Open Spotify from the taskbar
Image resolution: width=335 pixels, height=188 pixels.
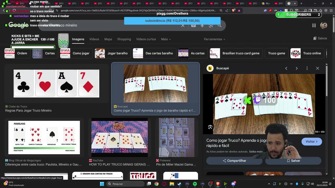click(195, 184)
